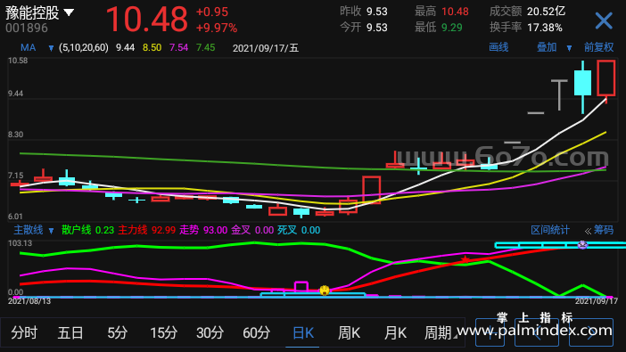Switch to the 周K weekly tab
Viewport: 626px width, 352px height.
point(349,332)
